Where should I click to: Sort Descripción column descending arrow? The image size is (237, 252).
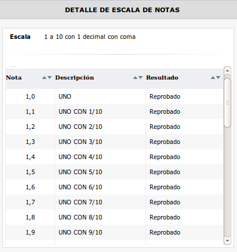pyautogui.click(x=141, y=78)
